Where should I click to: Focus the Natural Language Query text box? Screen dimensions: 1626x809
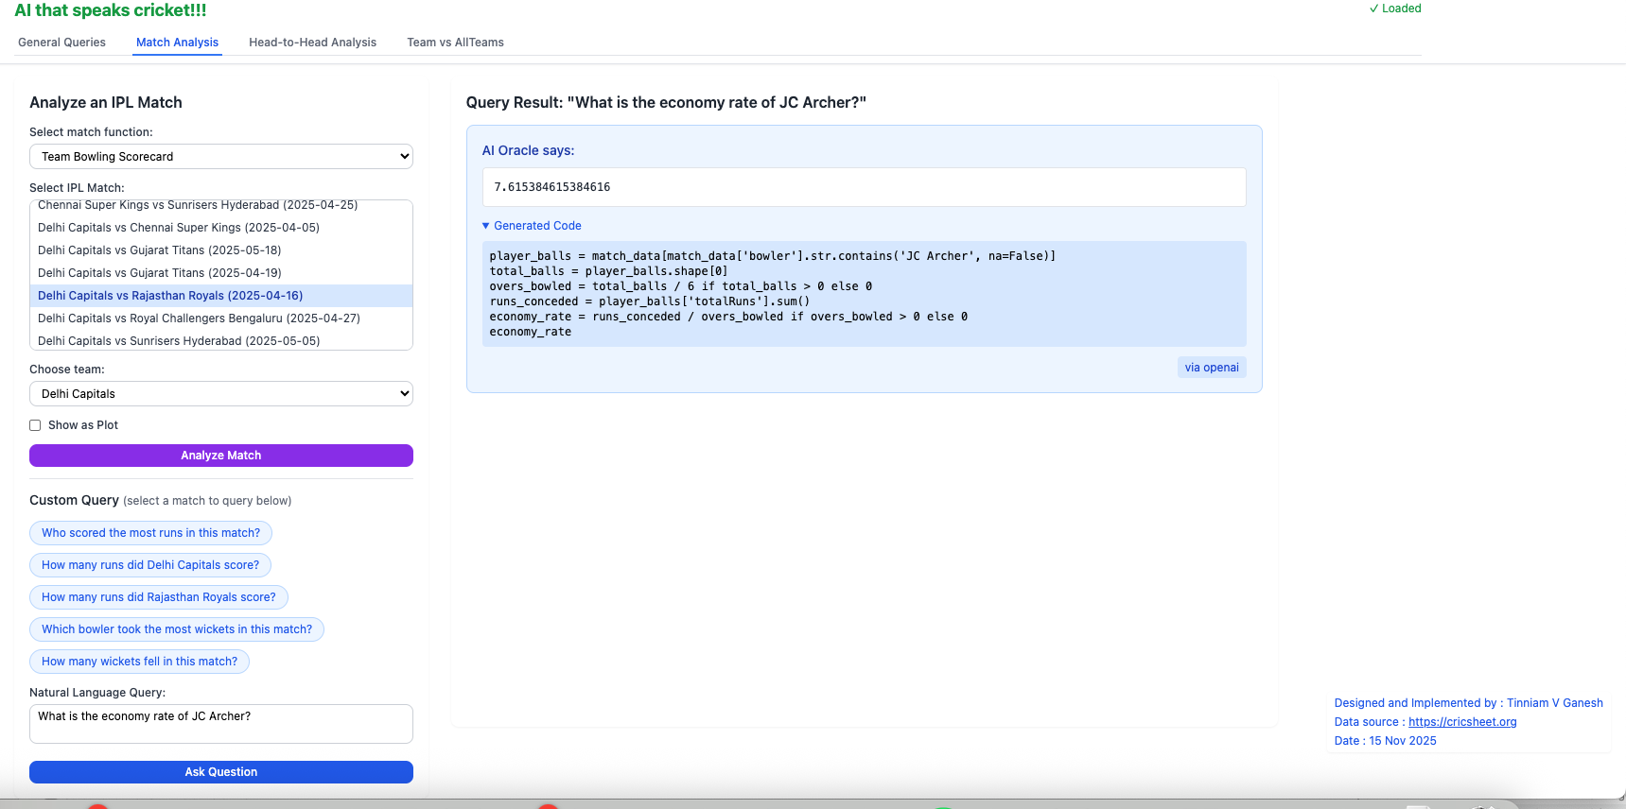pyautogui.click(x=221, y=724)
